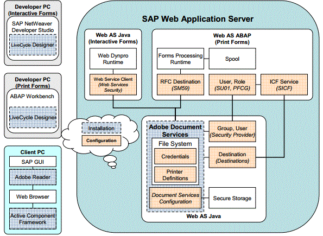This screenshot has height=236, width=323.
Task: Select the Credentials box
Action: pos(175,156)
